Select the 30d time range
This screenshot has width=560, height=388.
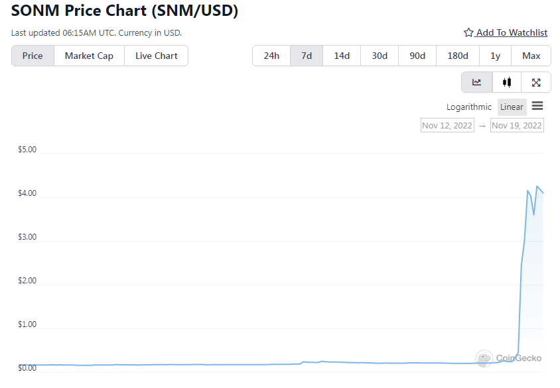click(x=380, y=56)
